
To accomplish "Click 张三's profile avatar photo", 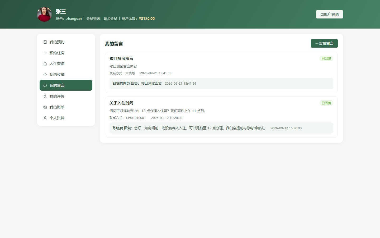I will 44,14.
